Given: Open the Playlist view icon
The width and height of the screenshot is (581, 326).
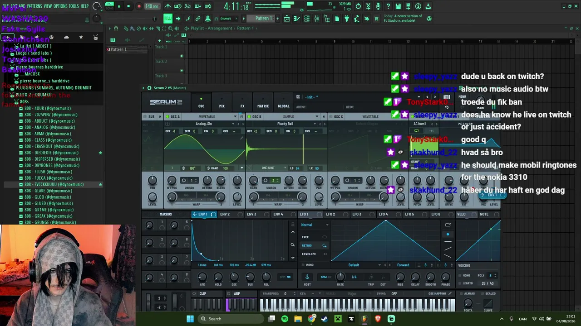Looking at the screenshot, I should (287, 19).
